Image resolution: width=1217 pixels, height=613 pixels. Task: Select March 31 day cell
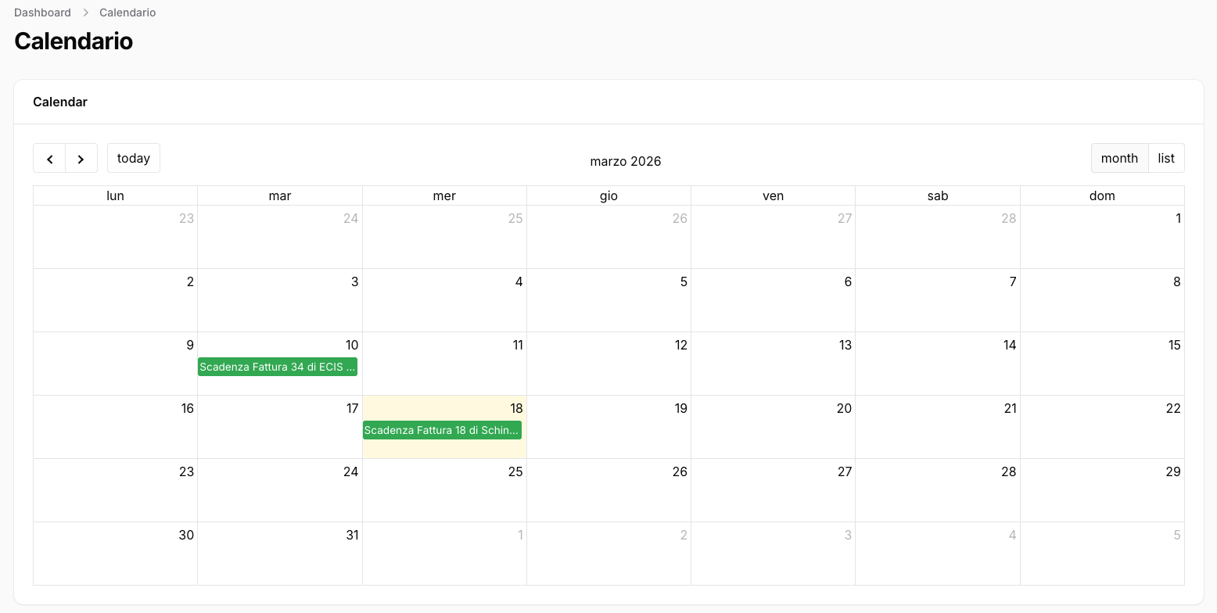[280, 554]
